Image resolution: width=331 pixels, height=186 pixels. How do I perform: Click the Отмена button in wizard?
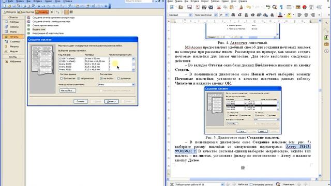tap(81, 101)
